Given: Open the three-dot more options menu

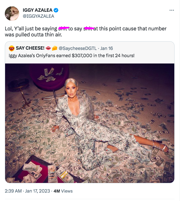Looking at the screenshot, I should pyautogui.click(x=172, y=10).
